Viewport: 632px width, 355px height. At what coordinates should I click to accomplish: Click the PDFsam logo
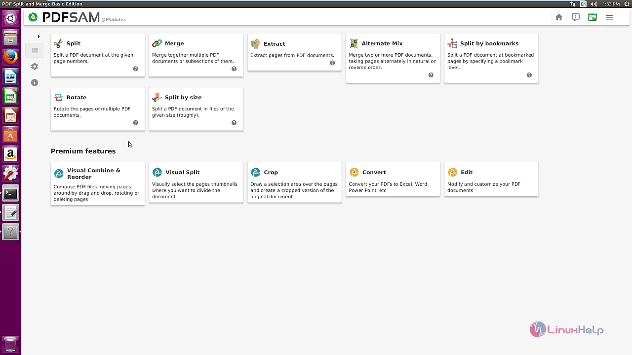tap(64, 18)
